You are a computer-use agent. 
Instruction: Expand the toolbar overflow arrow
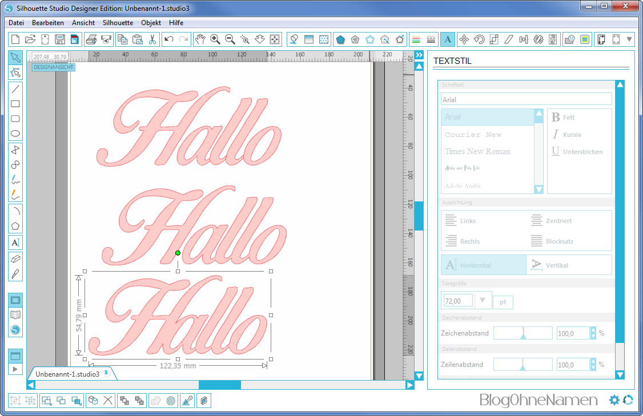click(630, 39)
